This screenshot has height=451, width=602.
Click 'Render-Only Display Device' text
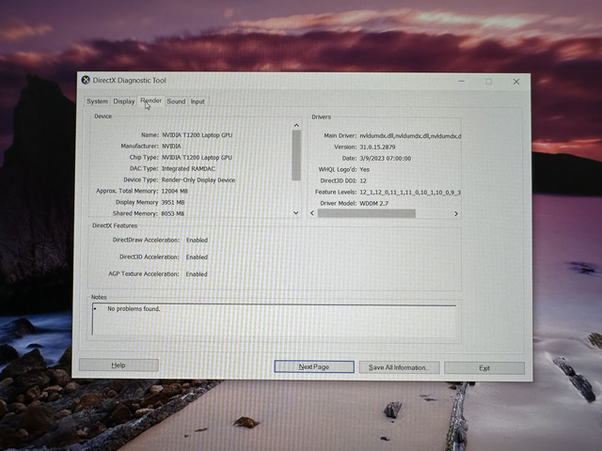pyautogui.click(x=198, y=179)
